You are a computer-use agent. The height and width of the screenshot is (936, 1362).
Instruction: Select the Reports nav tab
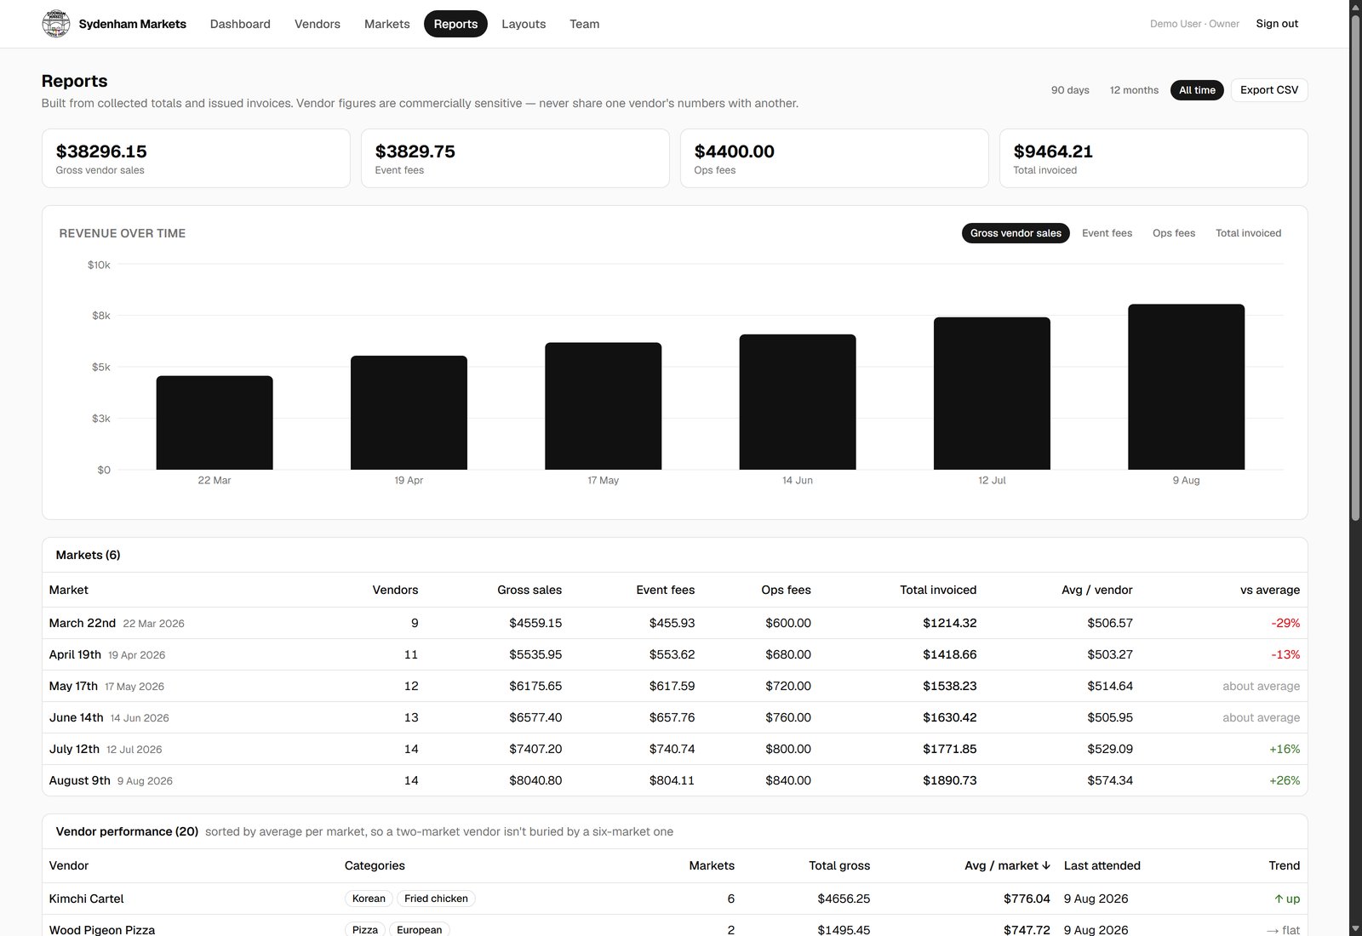point(455,24)
